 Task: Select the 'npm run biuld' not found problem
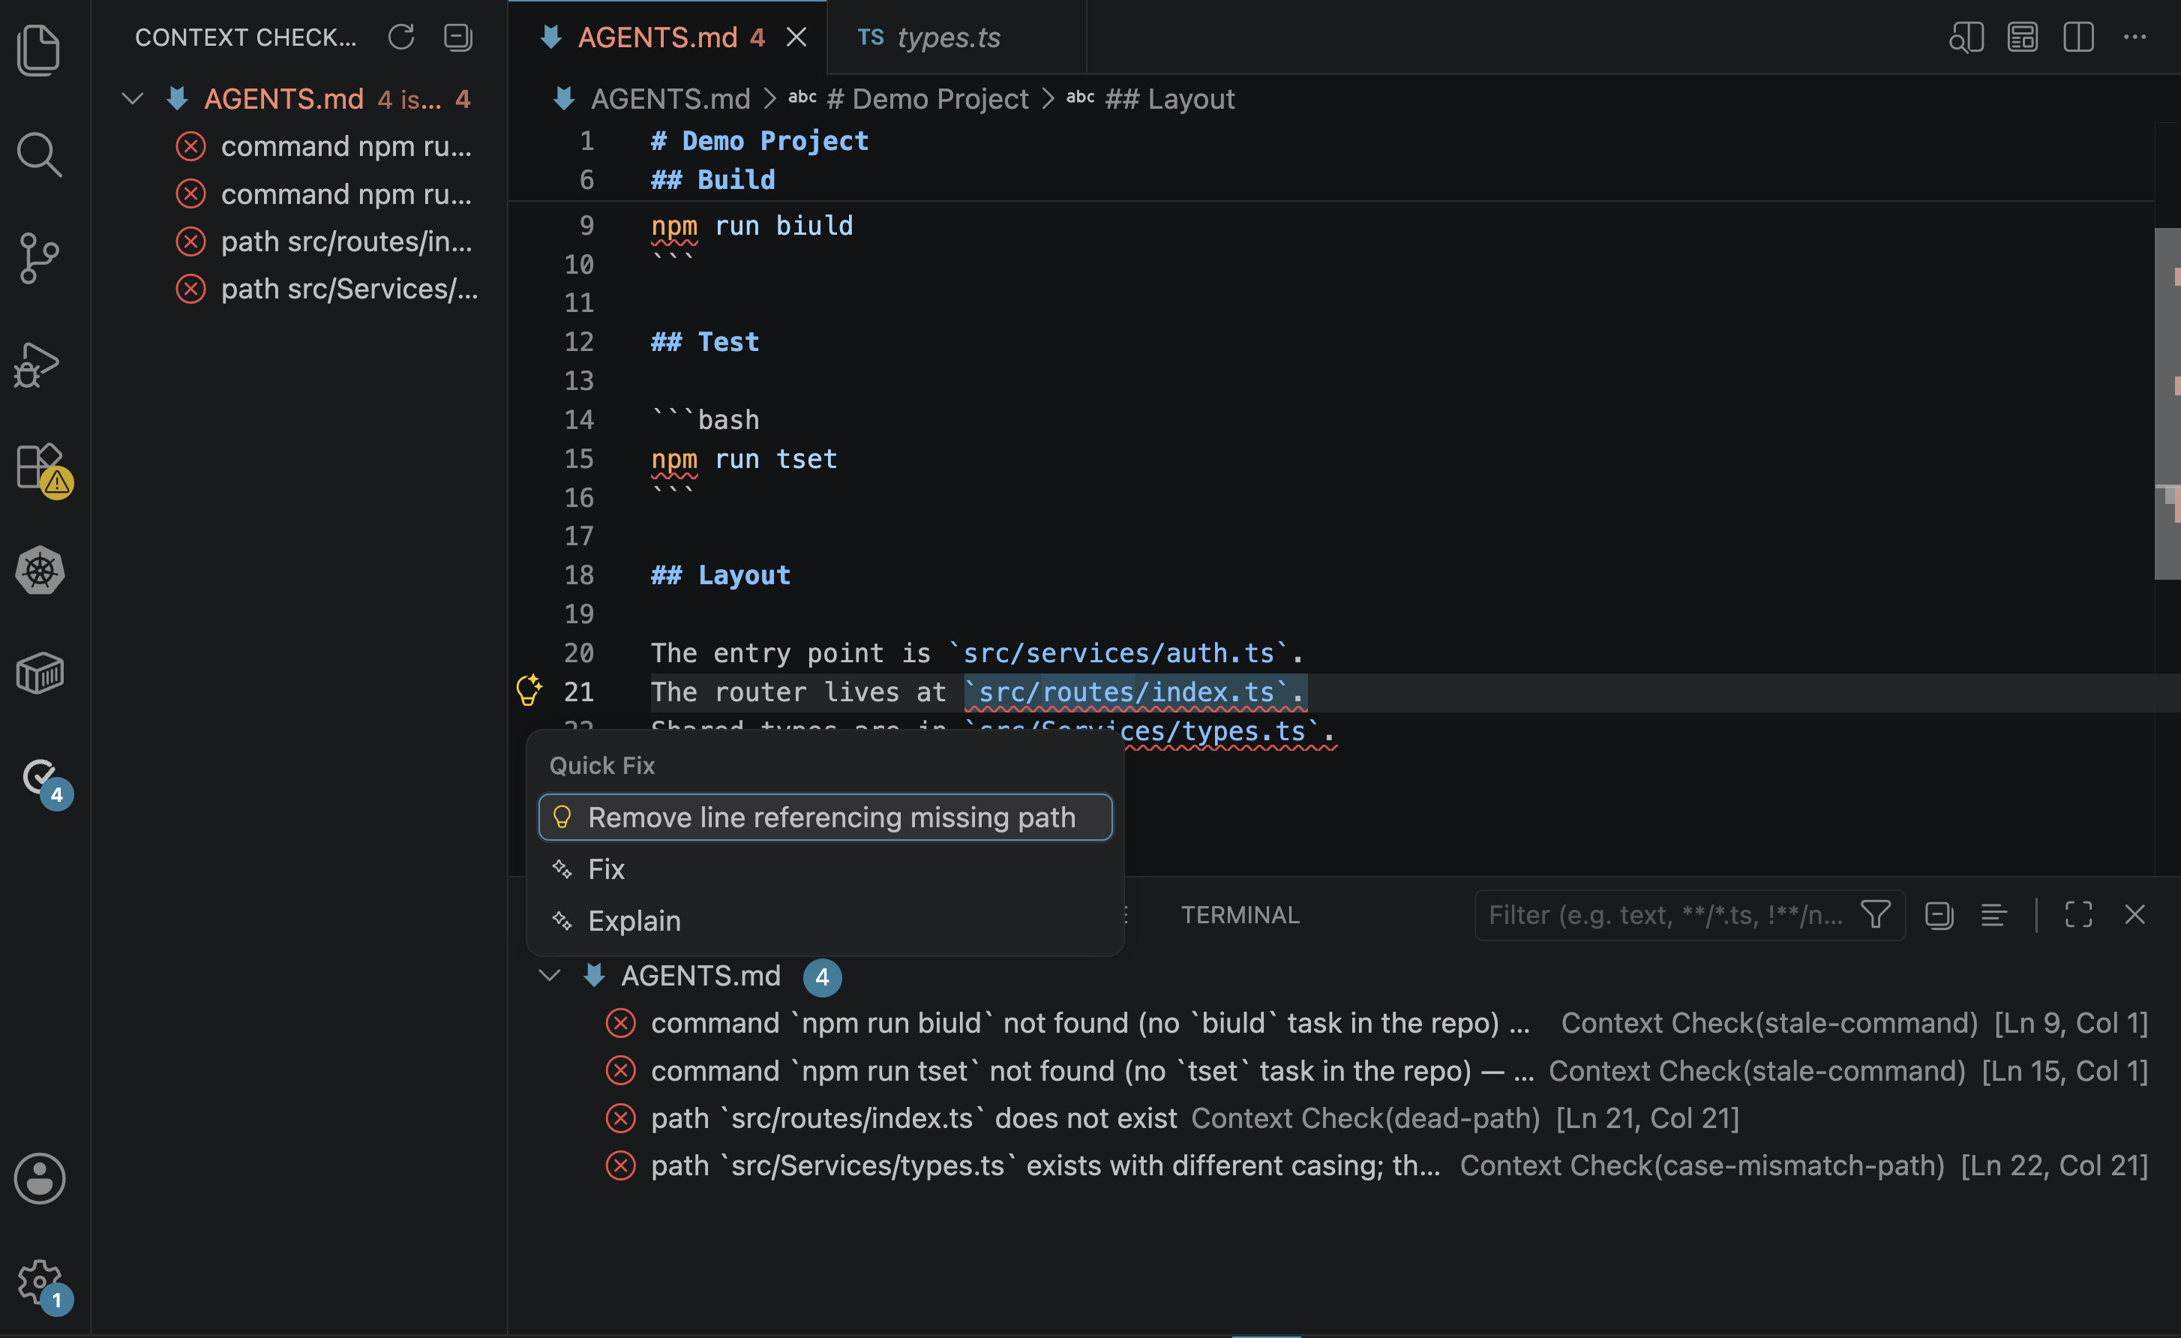click(1344, 1023)
